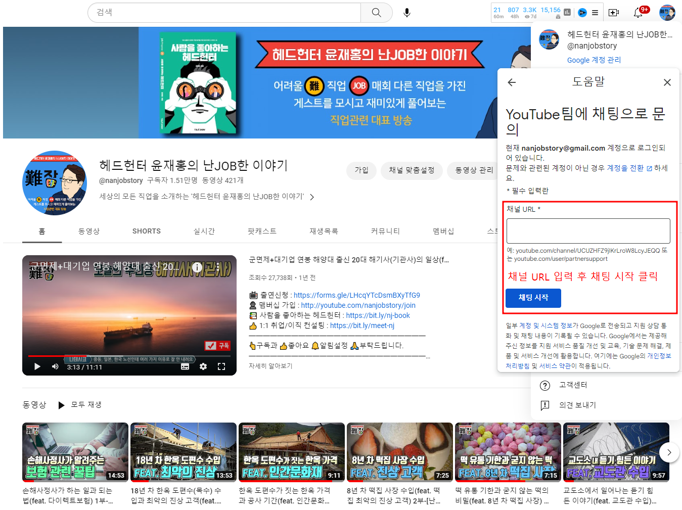Expand the channel description with the chevron

point(312,197)
